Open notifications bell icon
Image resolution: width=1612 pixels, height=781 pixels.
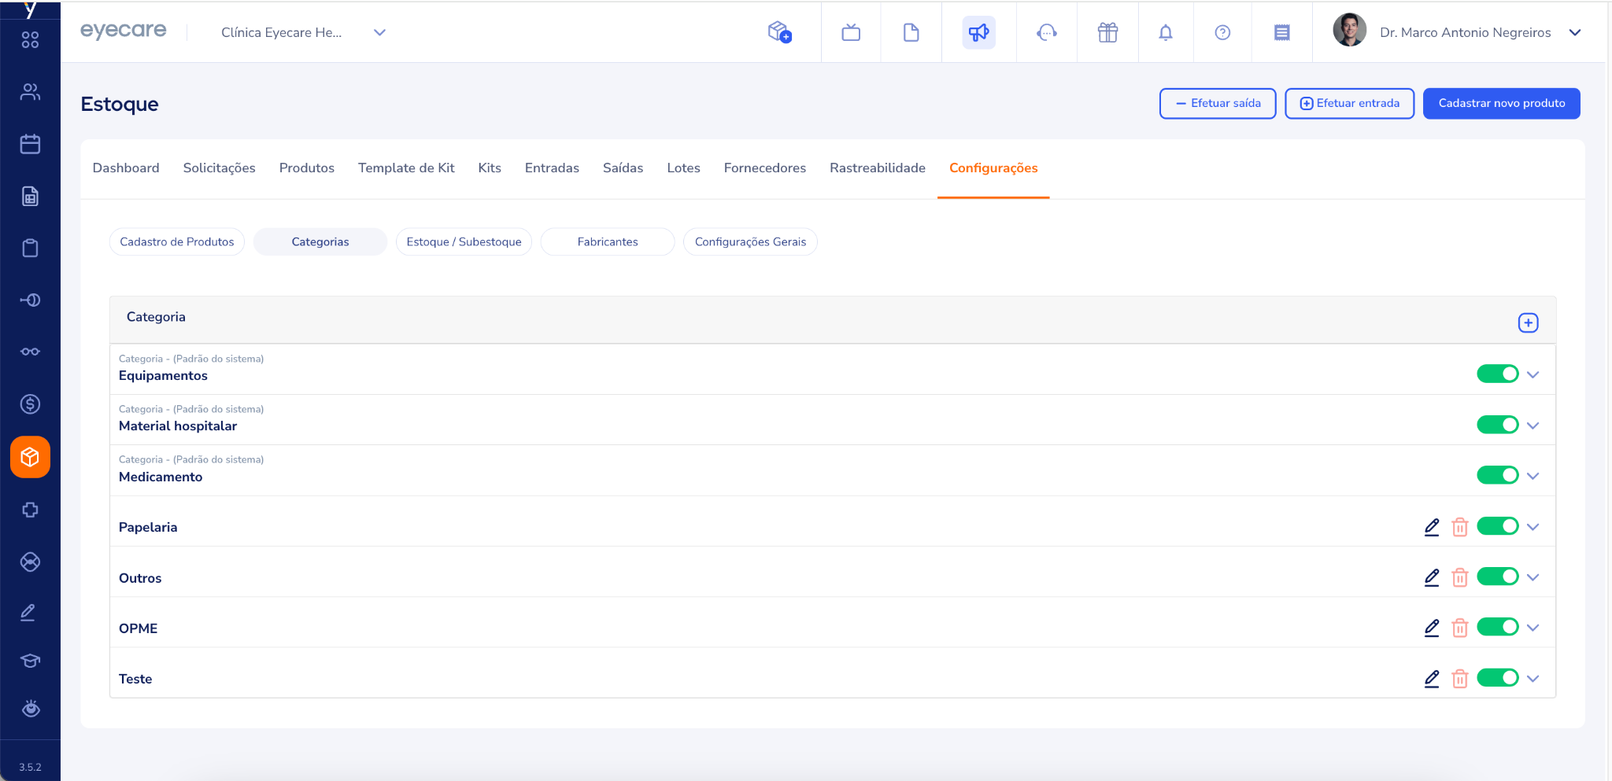(1166, 32)
